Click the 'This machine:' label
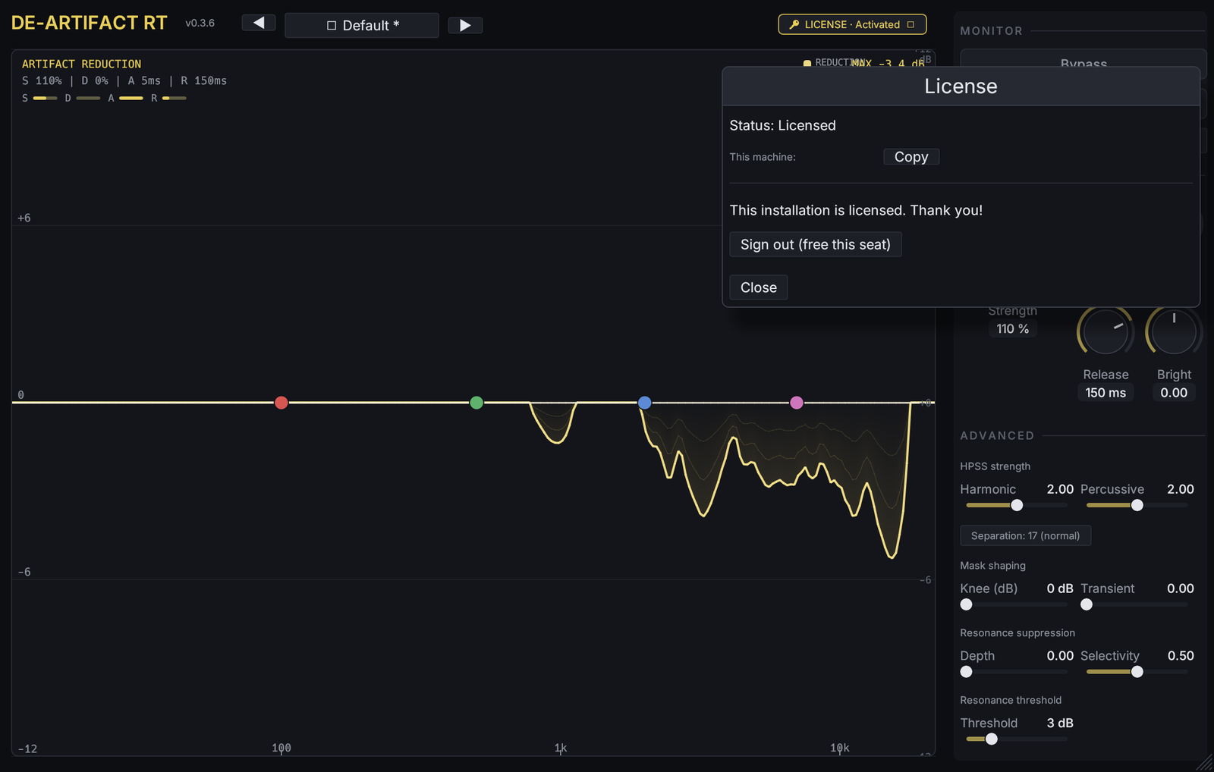Image resolution: width=1214 pixels, height=772 pixels. coord(763,157)
